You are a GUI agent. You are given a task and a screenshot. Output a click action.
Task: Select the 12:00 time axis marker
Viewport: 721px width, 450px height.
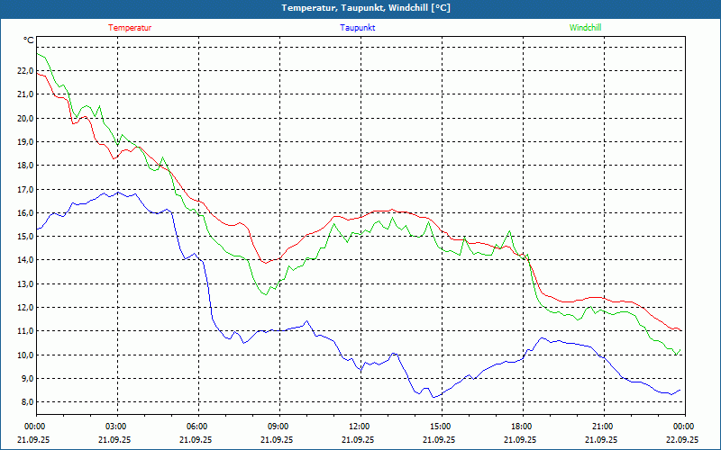[359, 427]
